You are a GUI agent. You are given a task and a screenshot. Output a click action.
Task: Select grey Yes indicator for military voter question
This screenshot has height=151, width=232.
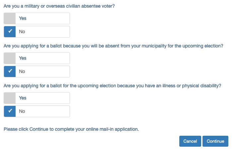click(x=10, y=18)
